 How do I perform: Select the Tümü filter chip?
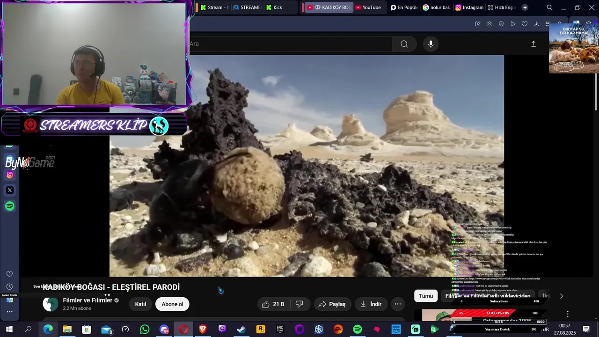click(426, 296)
